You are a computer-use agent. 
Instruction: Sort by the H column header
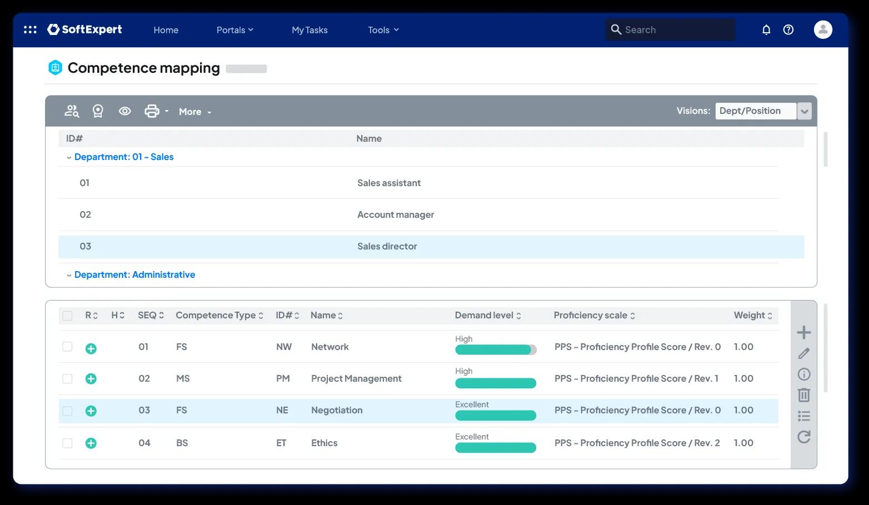coord(118,315)
